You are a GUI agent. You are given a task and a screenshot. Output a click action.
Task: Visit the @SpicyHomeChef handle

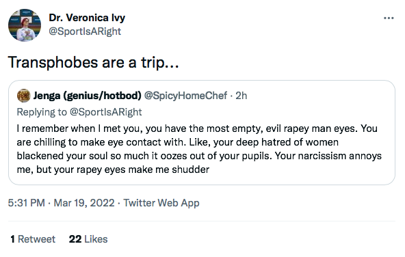click(185, 96)
